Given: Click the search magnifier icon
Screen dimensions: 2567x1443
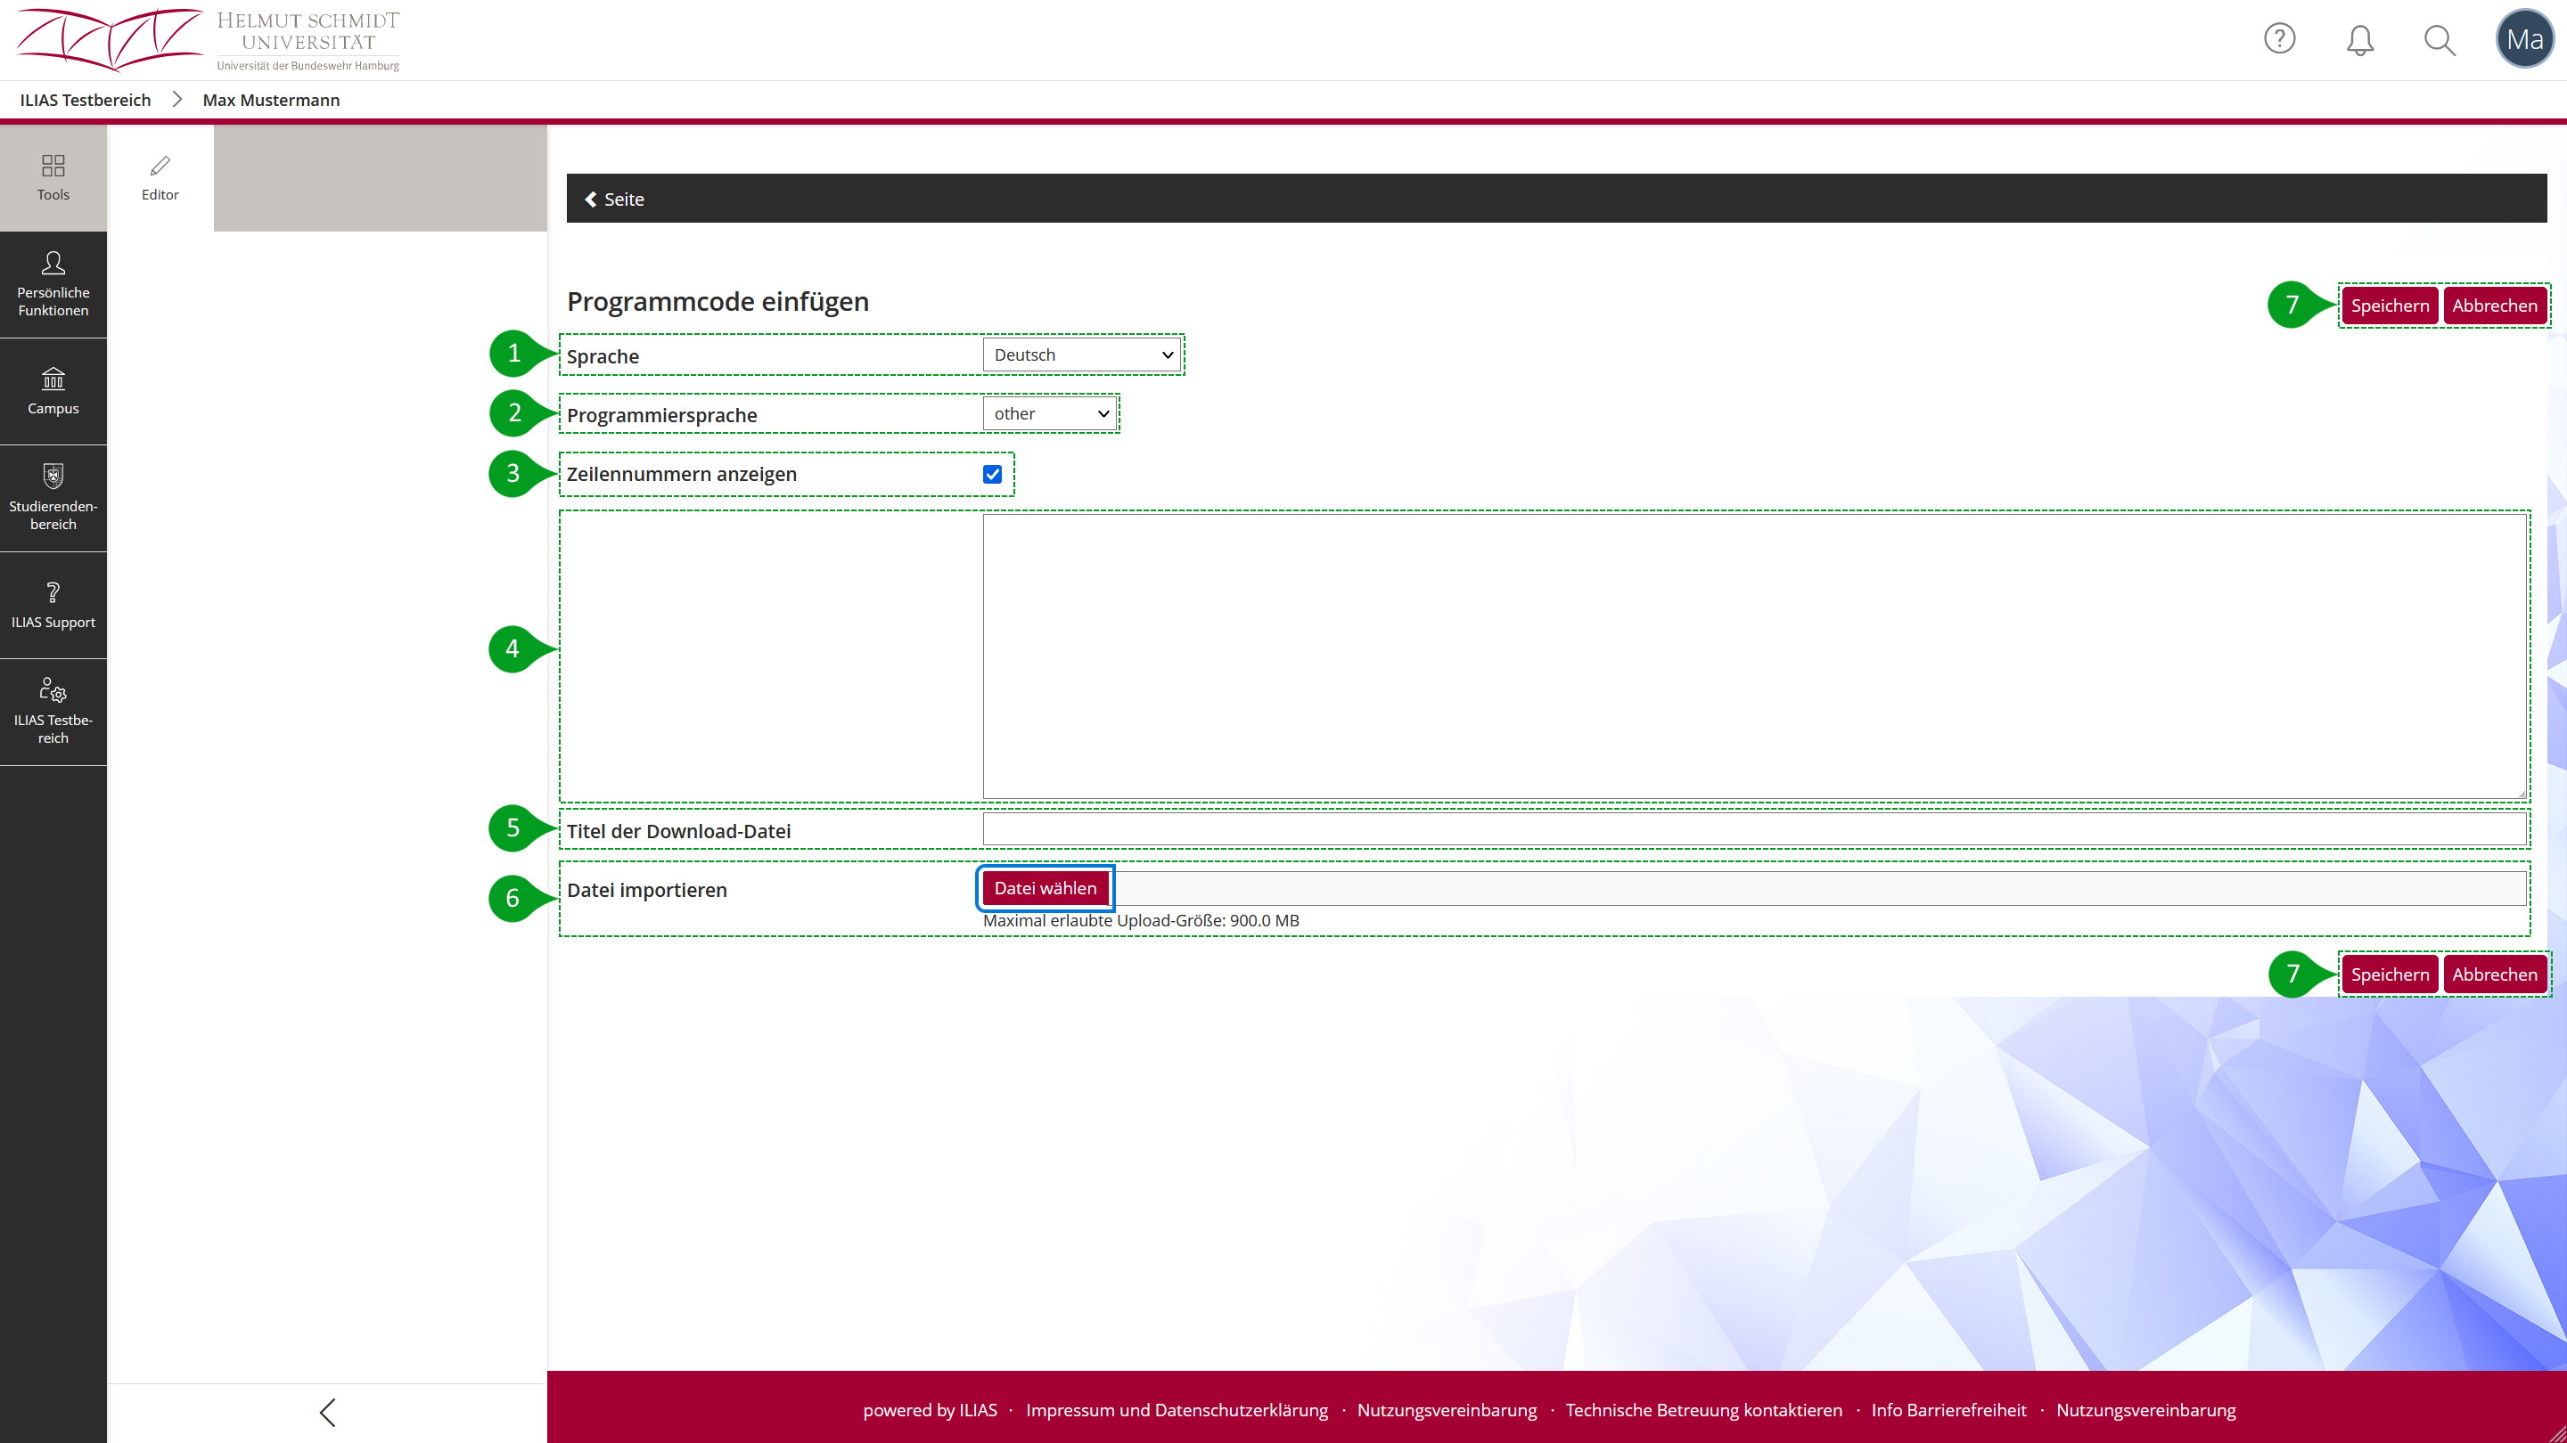Looking at the screenshot, I should pyautogui.click(x=2440, y=40).
